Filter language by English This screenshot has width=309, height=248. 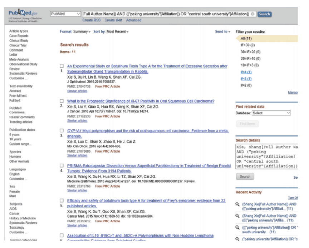click(14, 174)
